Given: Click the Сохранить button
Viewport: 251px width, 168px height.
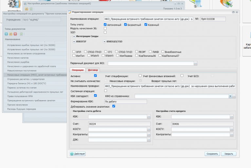Looking at the screenshot, I should tap(212, 154).
